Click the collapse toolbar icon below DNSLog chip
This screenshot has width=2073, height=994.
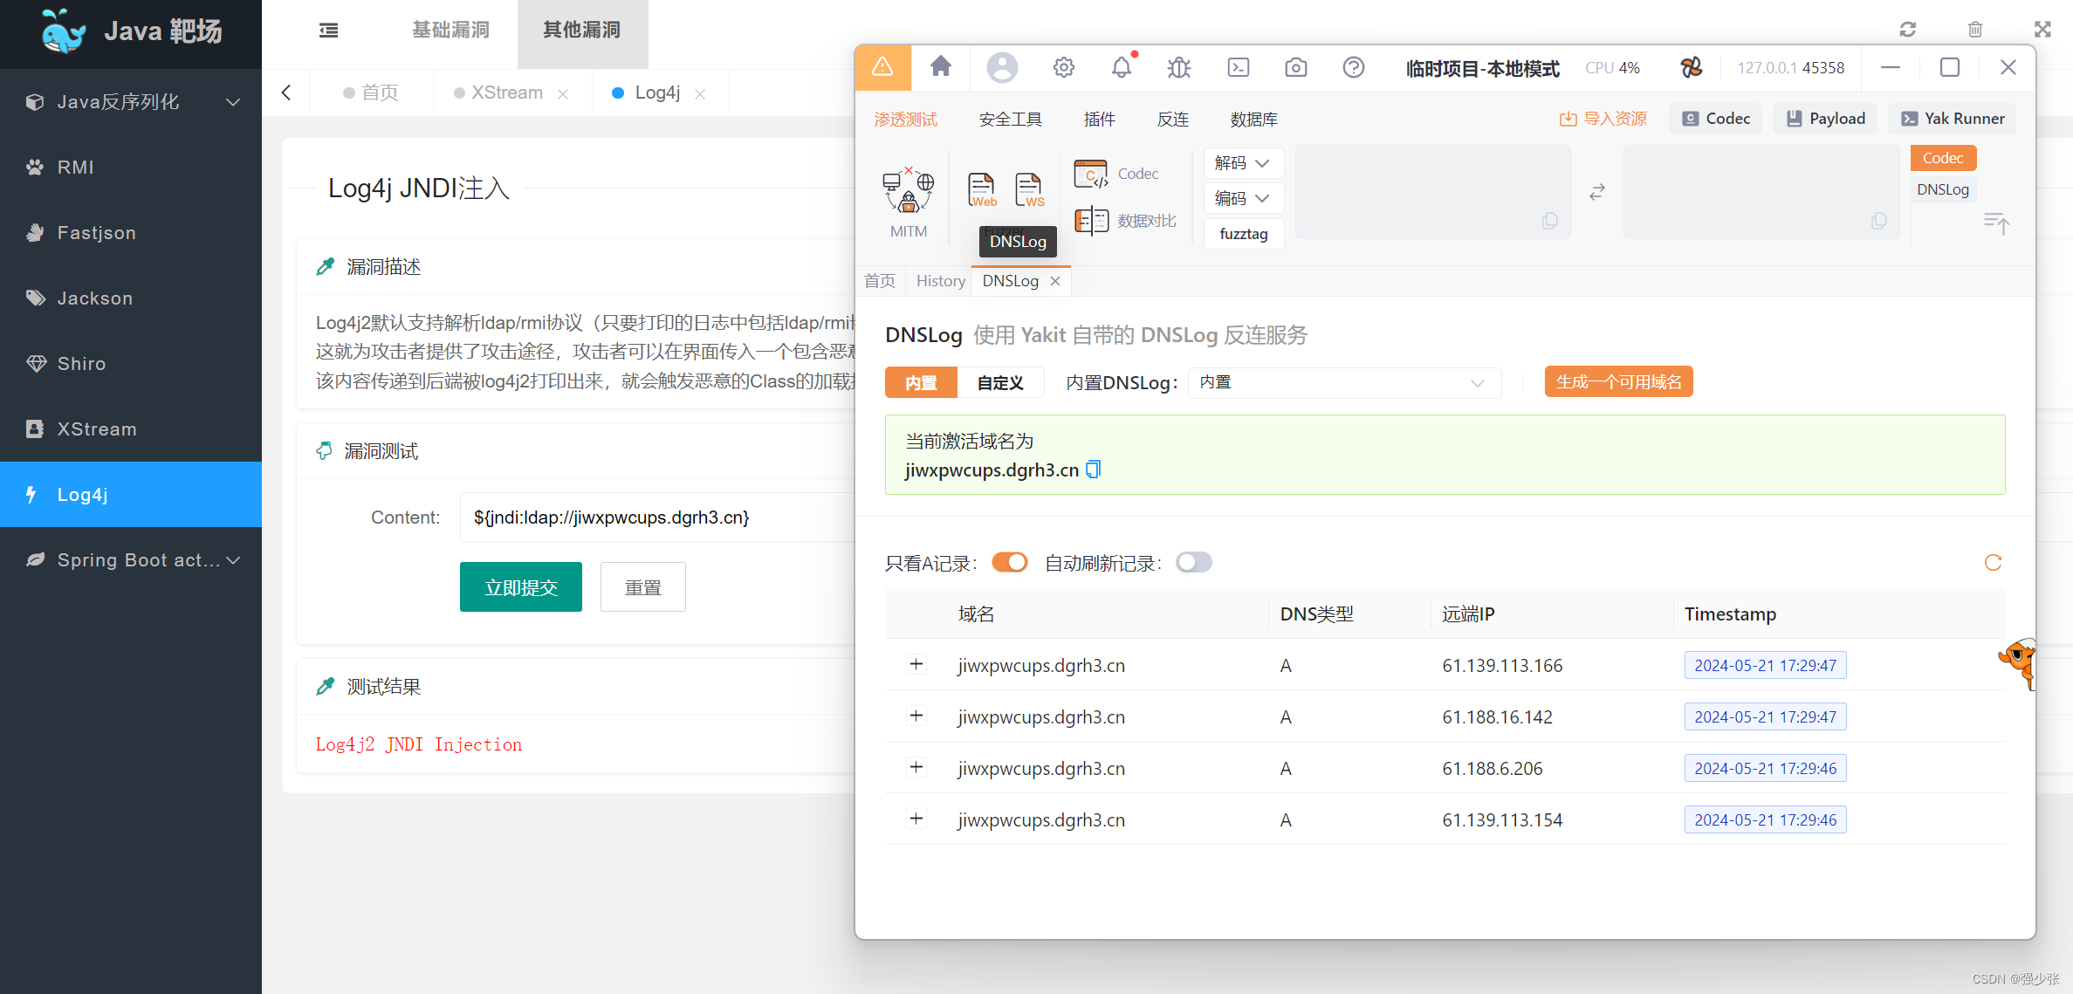[x=1996, y=223]
